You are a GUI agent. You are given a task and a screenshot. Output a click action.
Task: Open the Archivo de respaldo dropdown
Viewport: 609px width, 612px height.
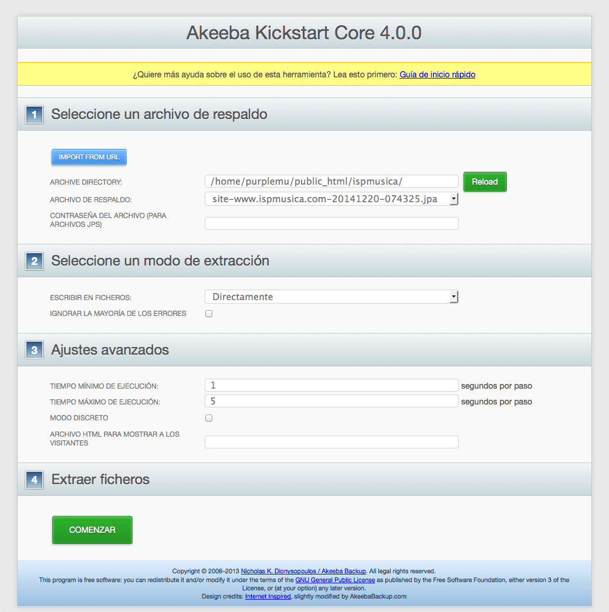331,199
